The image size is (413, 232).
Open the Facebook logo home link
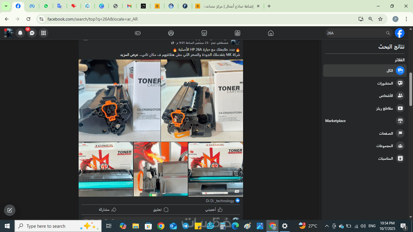click(400, 33)
